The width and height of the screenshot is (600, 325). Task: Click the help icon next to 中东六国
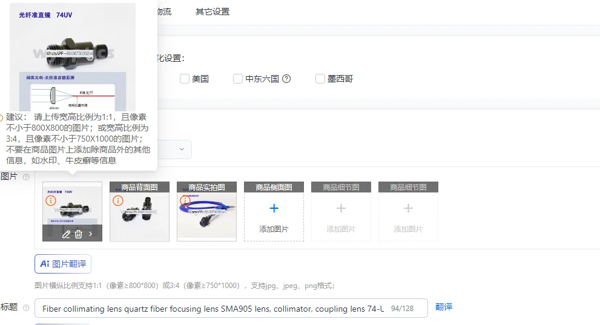[286, 79]
